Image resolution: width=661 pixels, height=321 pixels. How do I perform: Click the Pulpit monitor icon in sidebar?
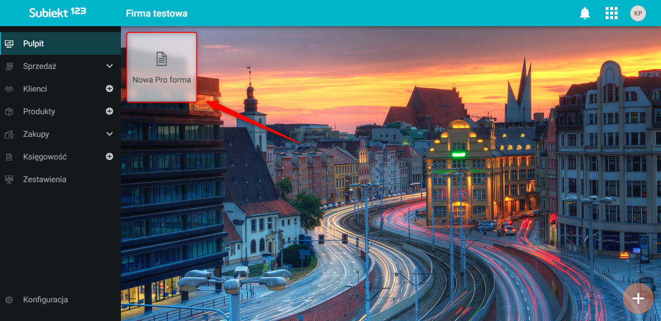[9, 44]
